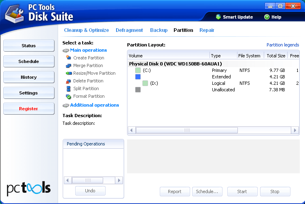
Task: Choose the Delete Partition task
Action: 88,81
